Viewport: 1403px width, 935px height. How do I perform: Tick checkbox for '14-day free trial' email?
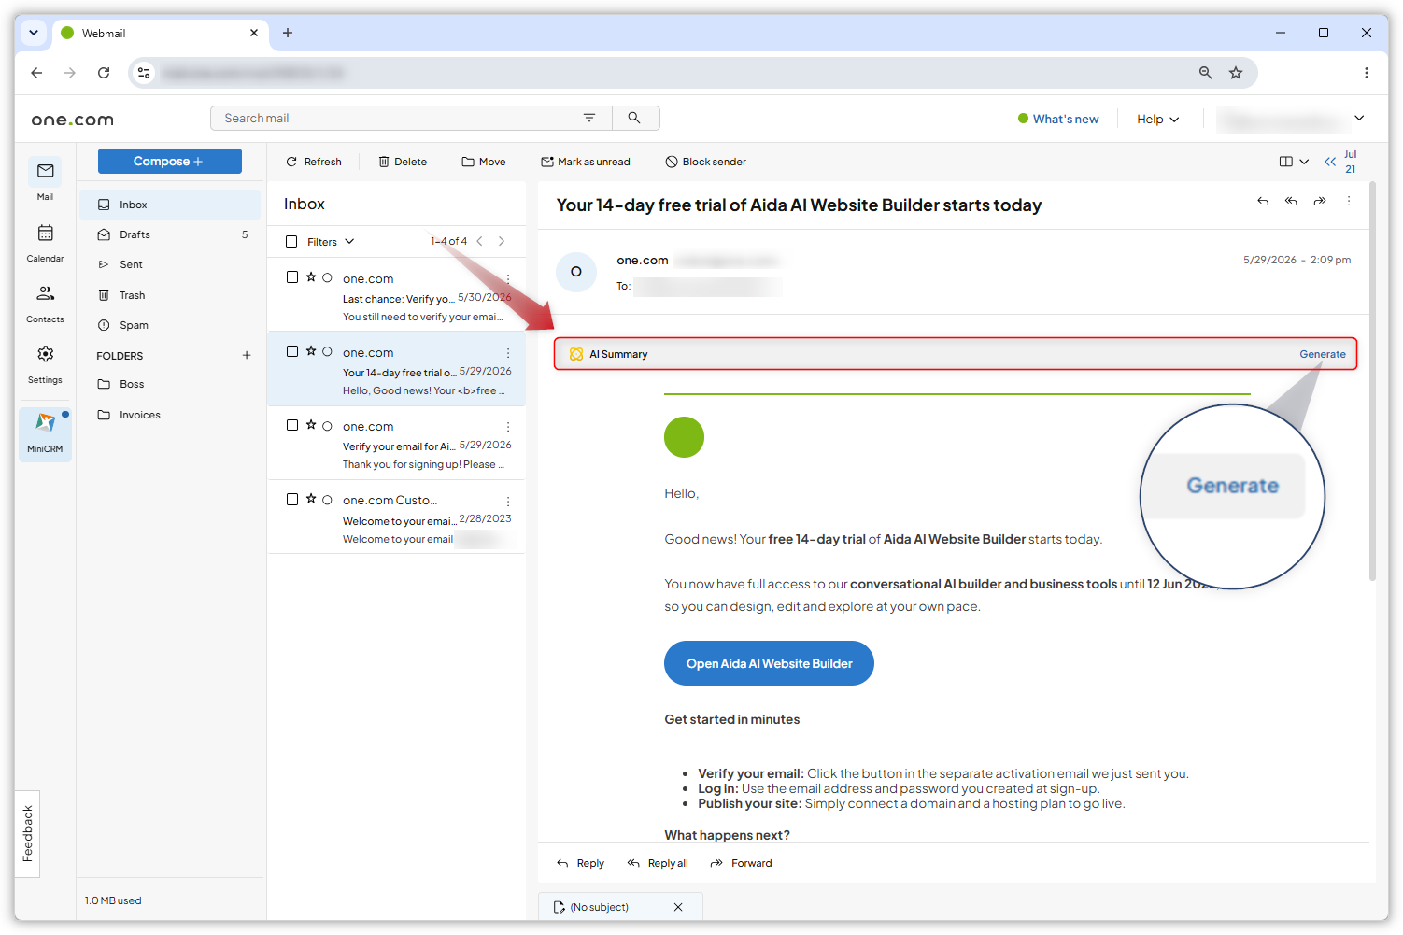[x=292, y=351]
